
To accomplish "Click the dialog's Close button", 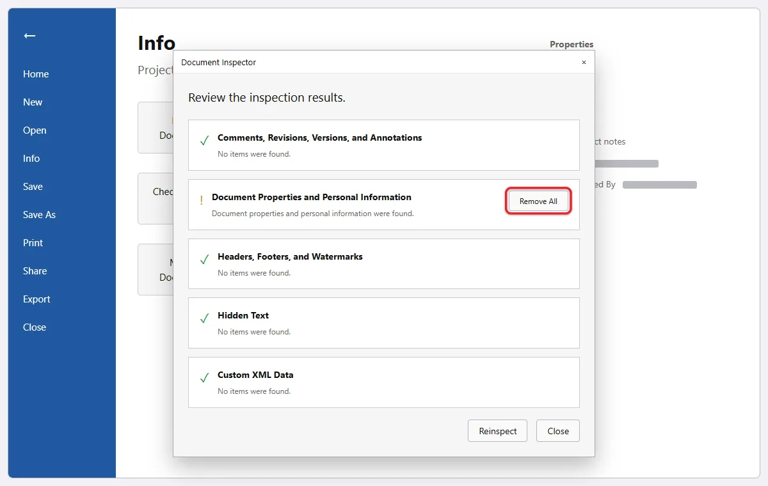I will point(558,431).
